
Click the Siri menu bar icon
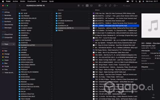143,1
